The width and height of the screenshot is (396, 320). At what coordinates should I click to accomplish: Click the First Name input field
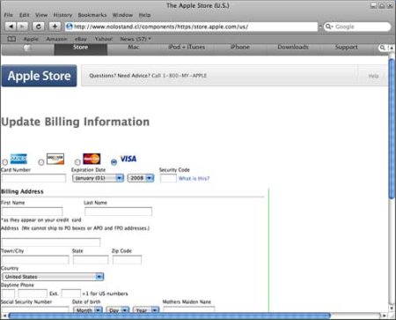[33, 212]
